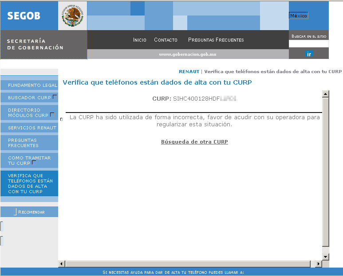
Task: Open Buscador CURP in sidebar
Action: (x=29, y=97)
